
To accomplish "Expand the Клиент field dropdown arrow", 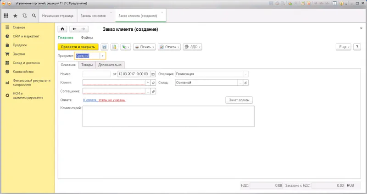I will pos(148,83).
